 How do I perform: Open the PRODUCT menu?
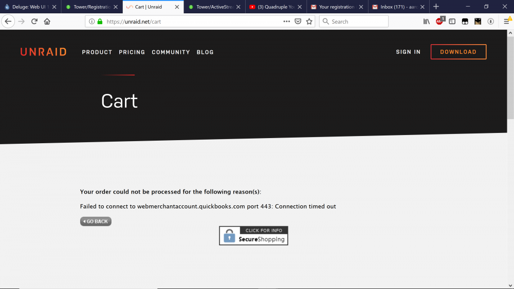click(97, 52)
